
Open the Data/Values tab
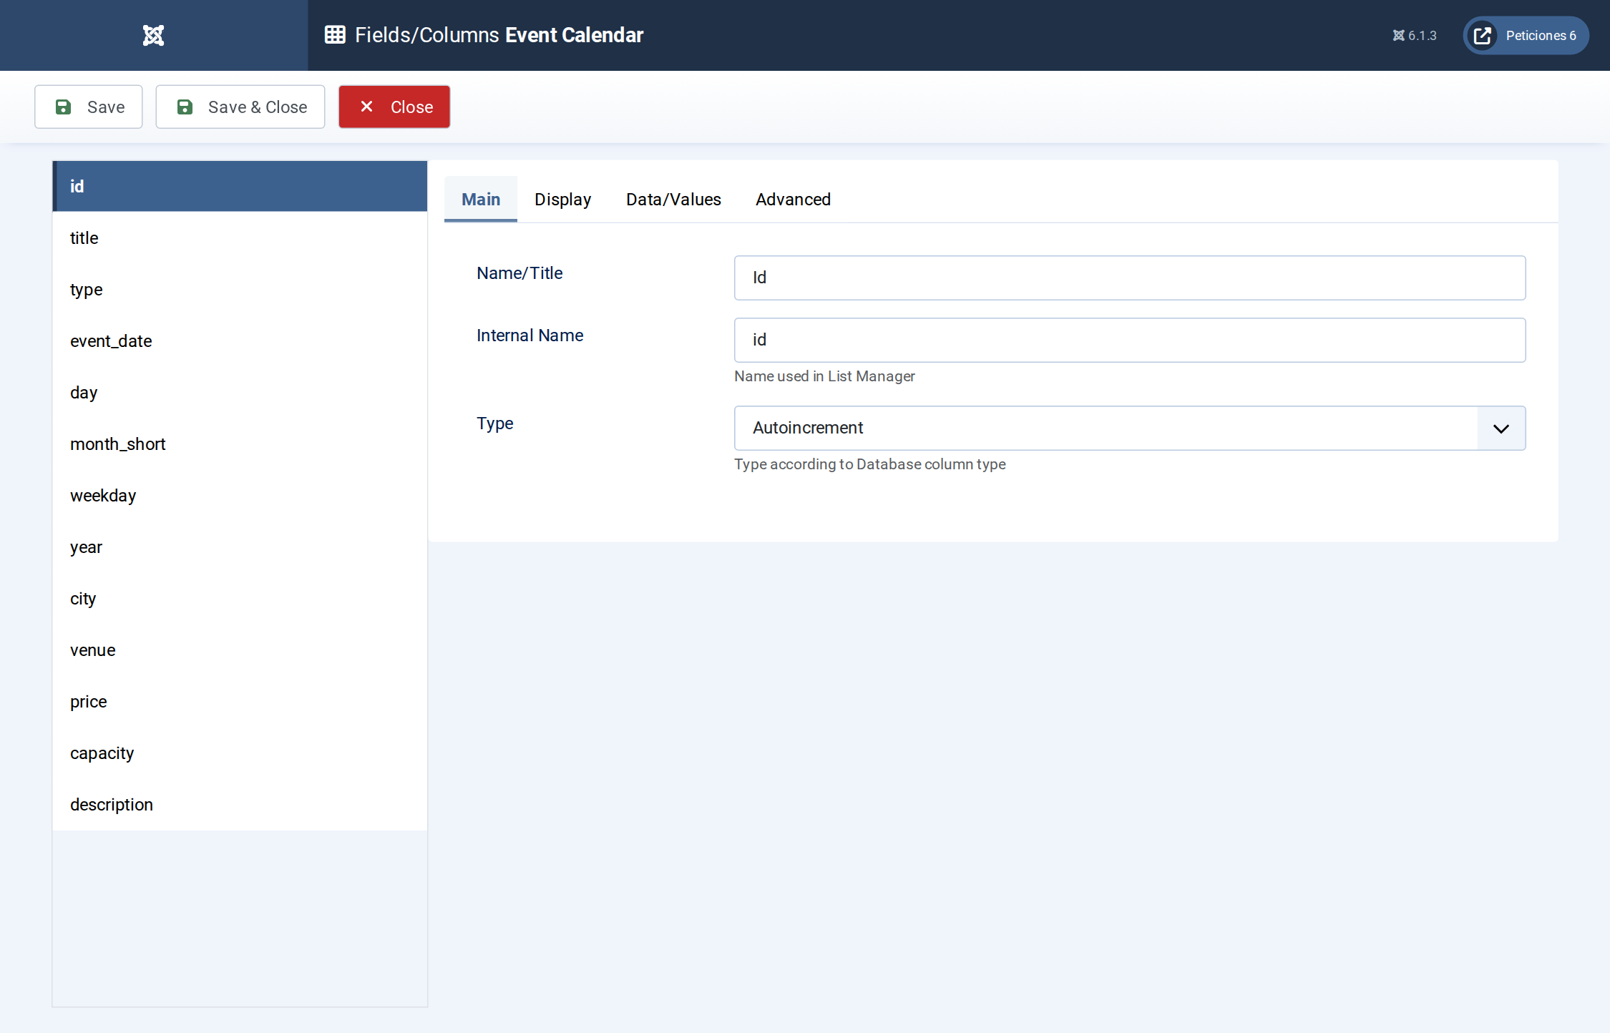tap(673, 200)
